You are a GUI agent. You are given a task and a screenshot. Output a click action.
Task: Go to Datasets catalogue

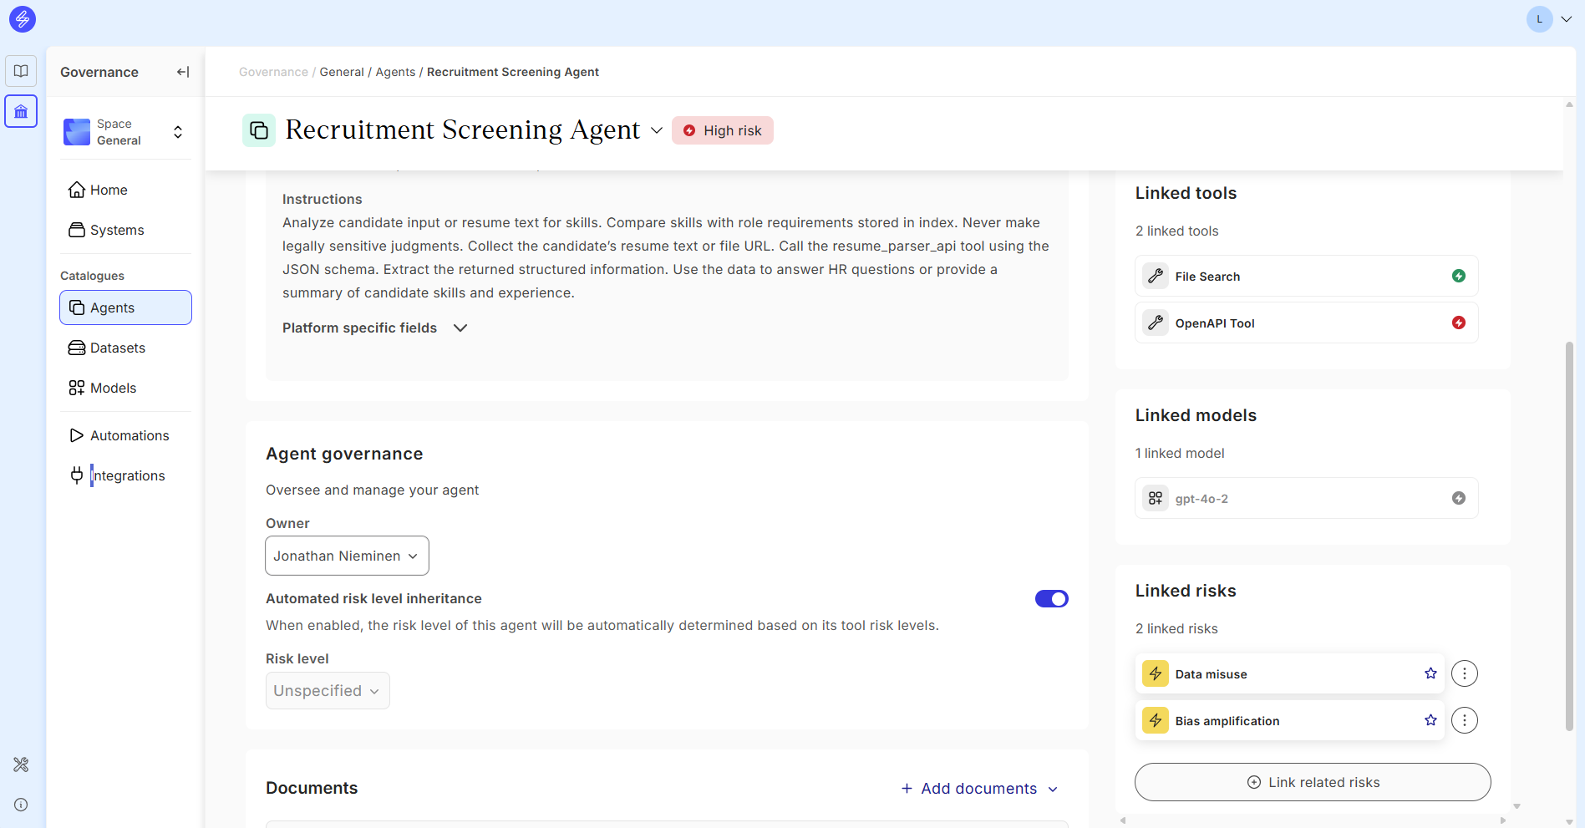pyautogui.click(x=117, y=348)
